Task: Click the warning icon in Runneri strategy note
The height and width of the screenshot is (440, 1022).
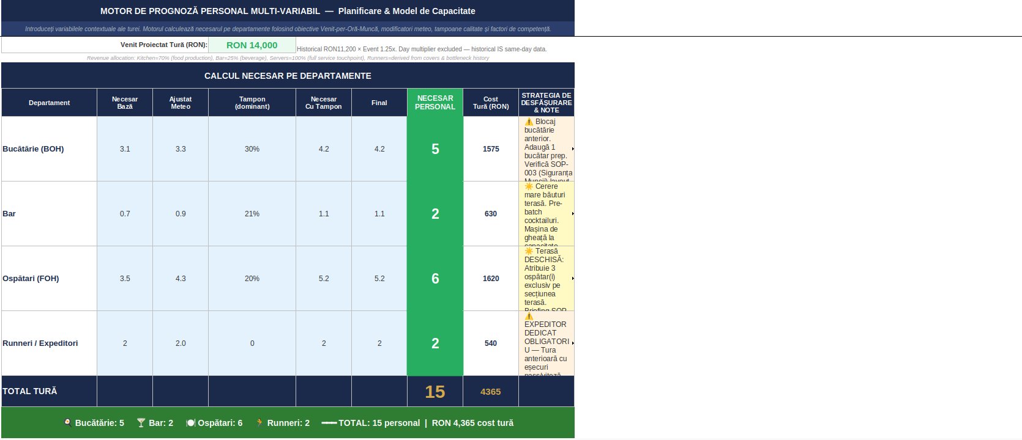Action: [529, 316]
